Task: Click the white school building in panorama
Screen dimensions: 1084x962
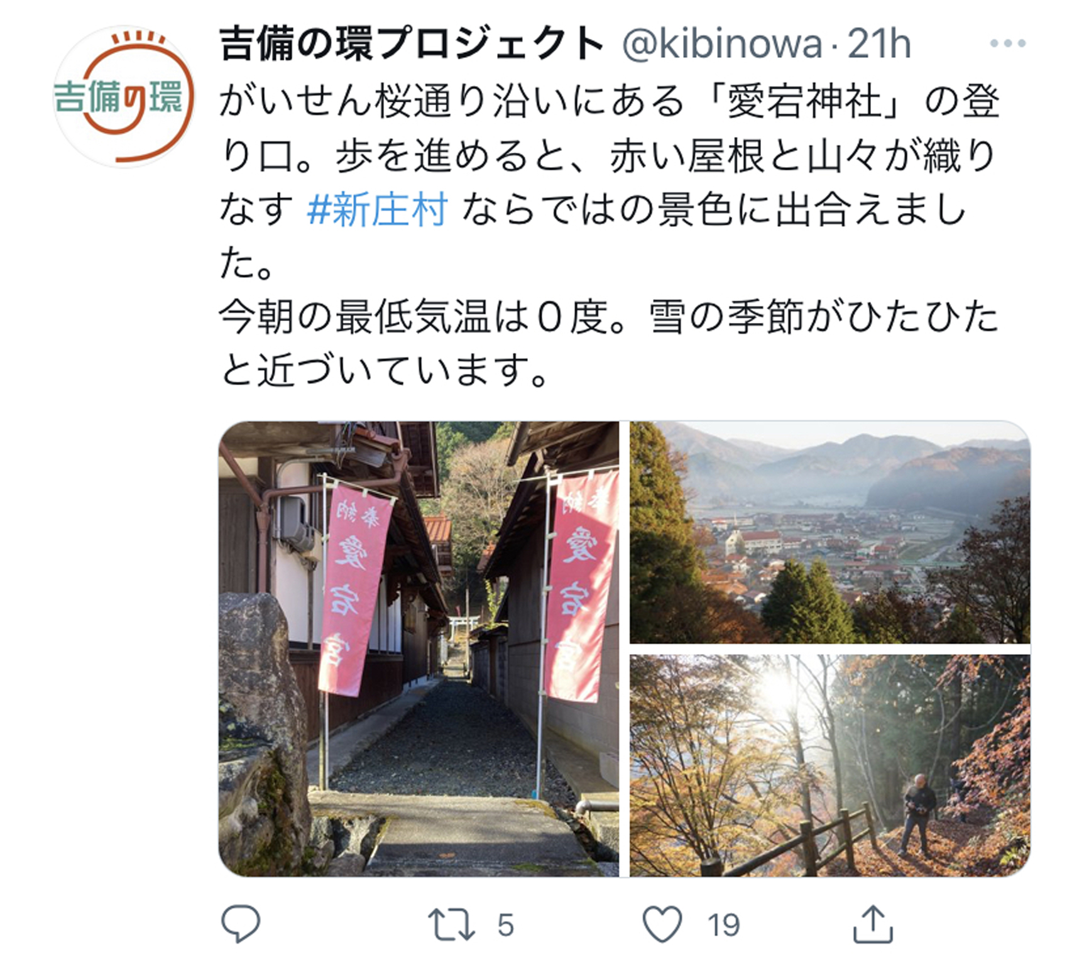Action: 753,542
